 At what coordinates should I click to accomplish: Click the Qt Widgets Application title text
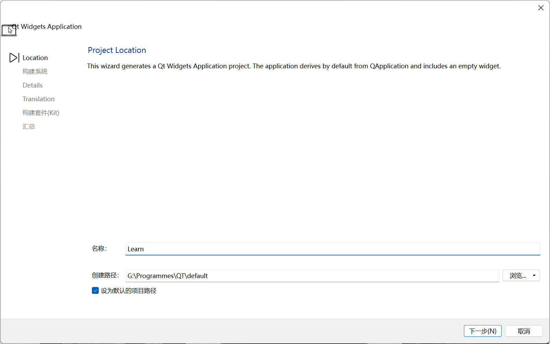(47, 26)
